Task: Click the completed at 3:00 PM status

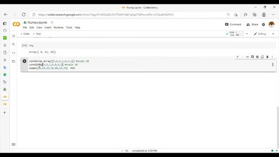Action: tap(144, 151)
